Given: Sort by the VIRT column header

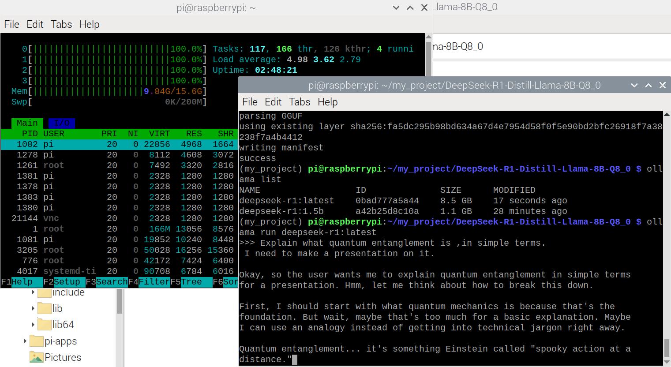Looking at the screenshot, I should point(159,134).
